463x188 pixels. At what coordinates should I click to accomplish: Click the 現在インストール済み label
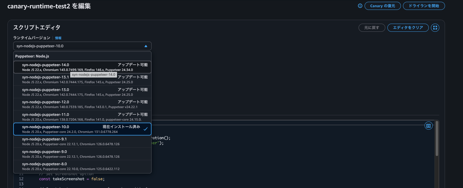point(121,127)
